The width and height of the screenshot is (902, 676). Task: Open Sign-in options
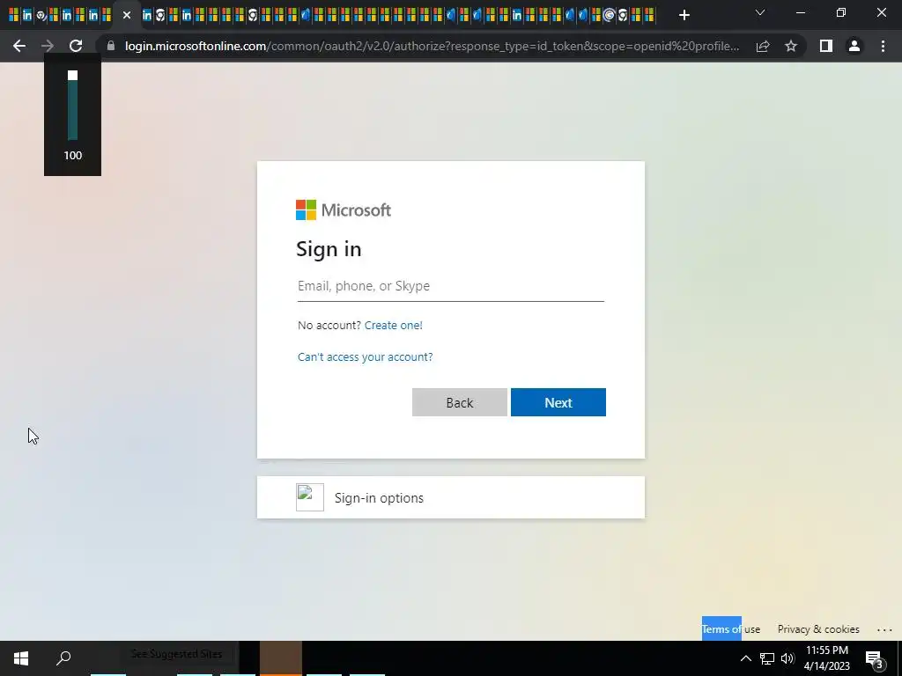[450, 497]
